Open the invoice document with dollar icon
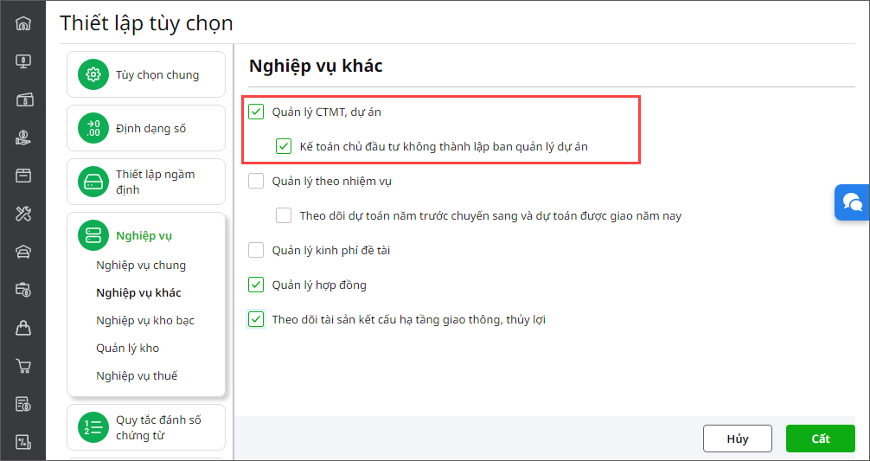 coord(22,404)
